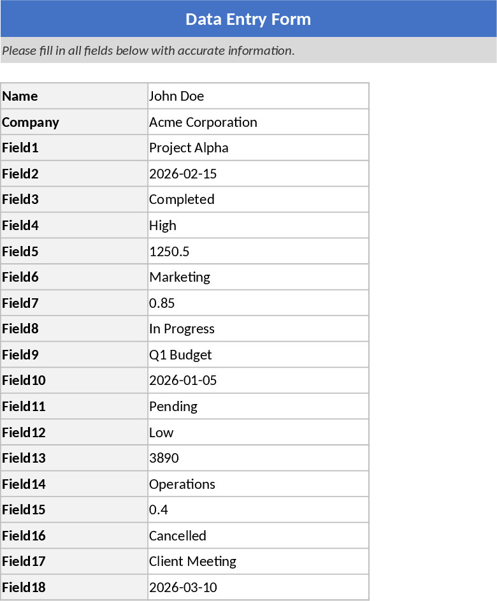Select the Company field with Acme Corporation
Viewport: 497px width, 601px height.
pyautogui.click(x=258, y=122)
